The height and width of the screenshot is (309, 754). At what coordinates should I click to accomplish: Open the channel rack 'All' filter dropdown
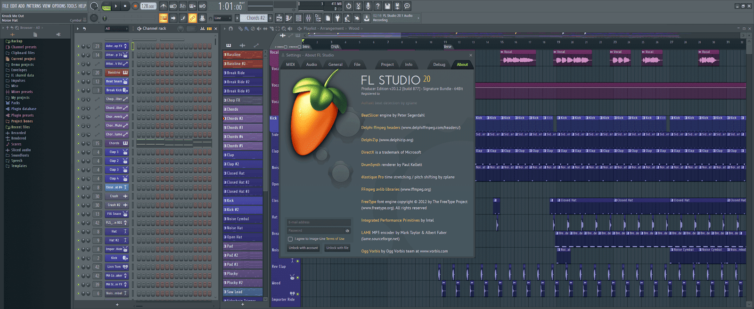[116, 29]
